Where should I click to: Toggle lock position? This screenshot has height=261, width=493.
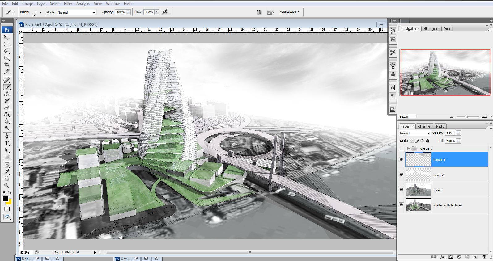pyautogui.click(x=422, y=141)
